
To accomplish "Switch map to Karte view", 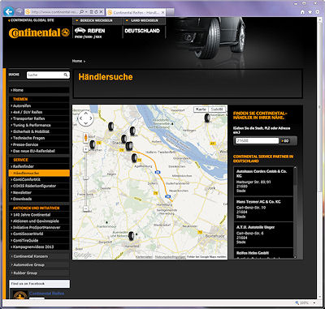I will pos(201,109).
